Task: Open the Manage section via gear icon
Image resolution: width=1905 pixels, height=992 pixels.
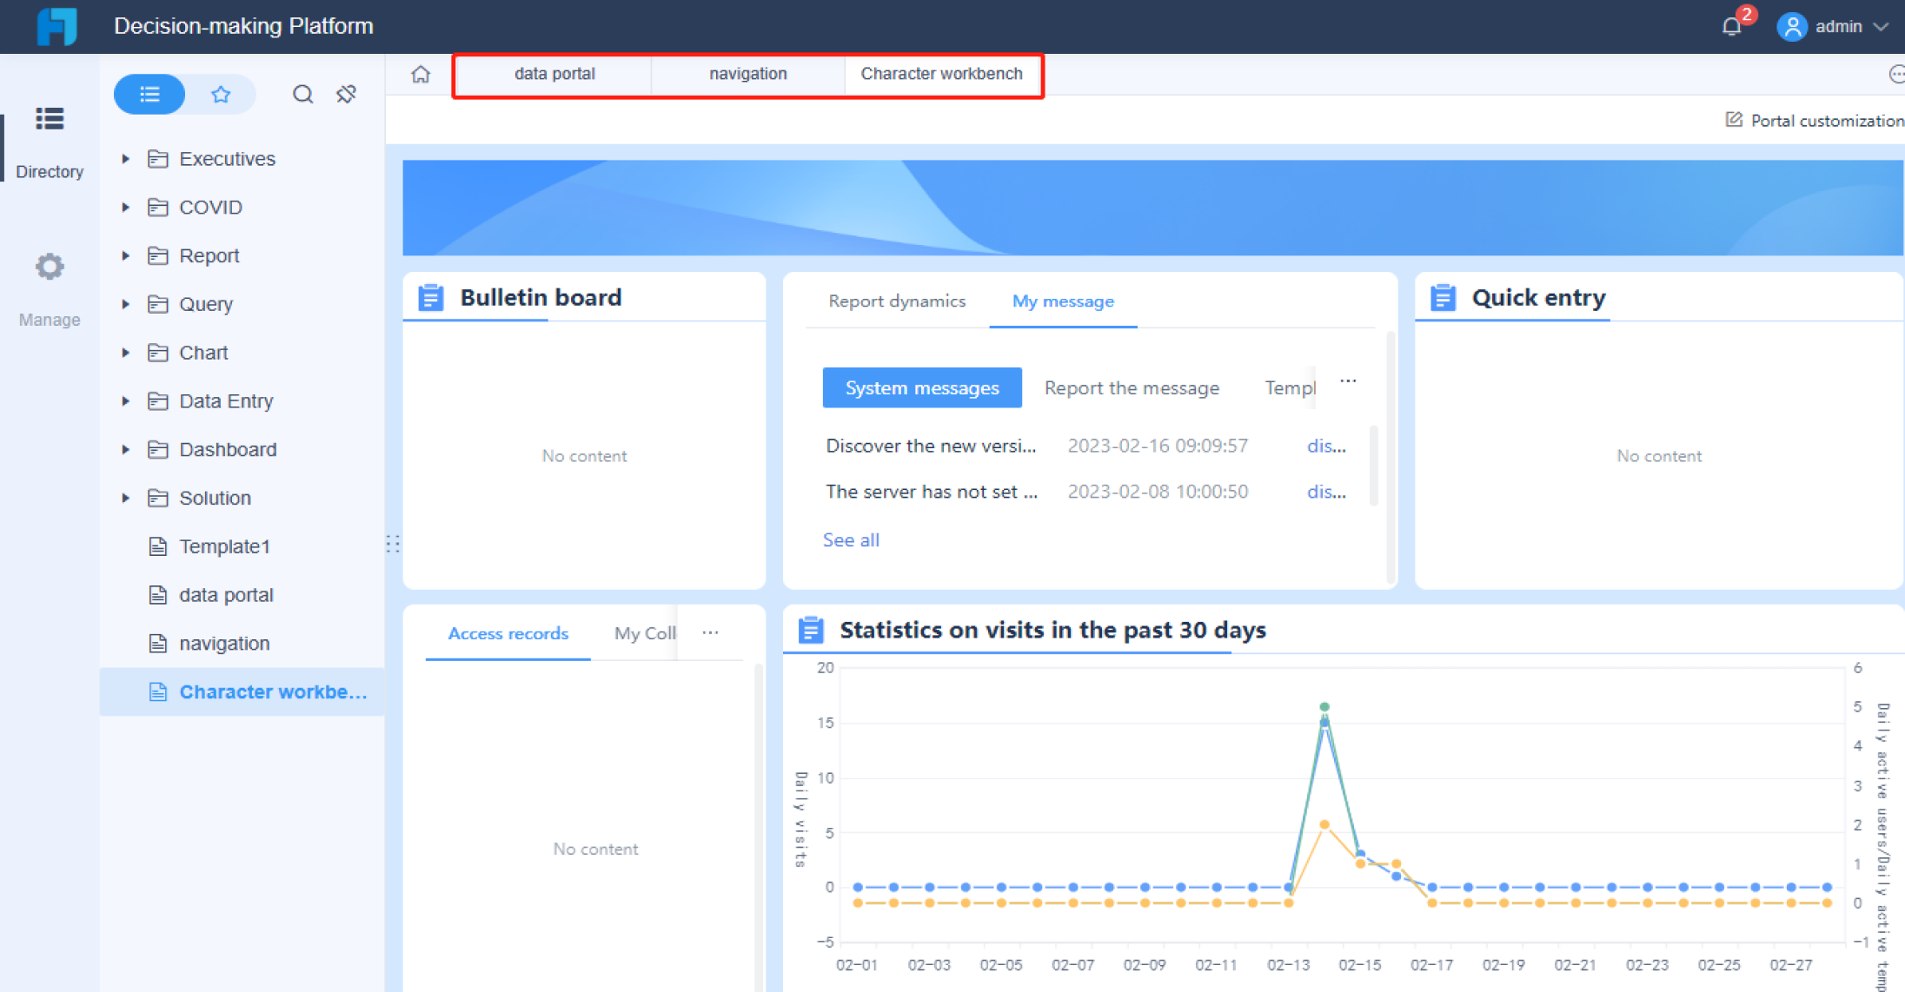Action: coord(50,267)
